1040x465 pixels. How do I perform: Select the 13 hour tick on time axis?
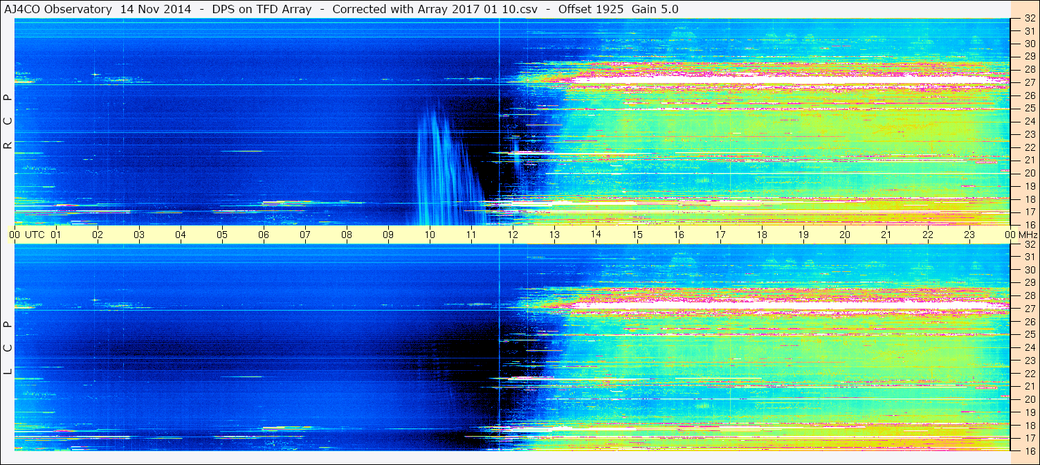[554, 235]
